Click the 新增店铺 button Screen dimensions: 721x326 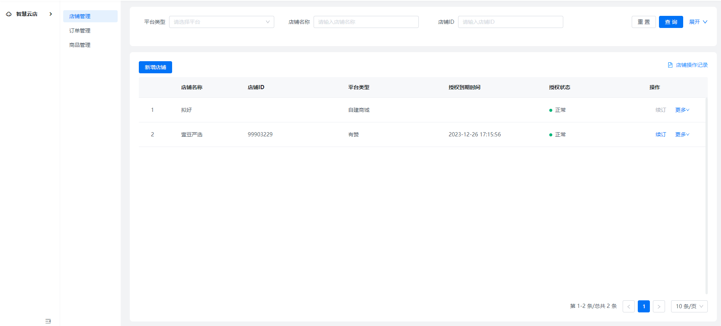click(155, 67)
